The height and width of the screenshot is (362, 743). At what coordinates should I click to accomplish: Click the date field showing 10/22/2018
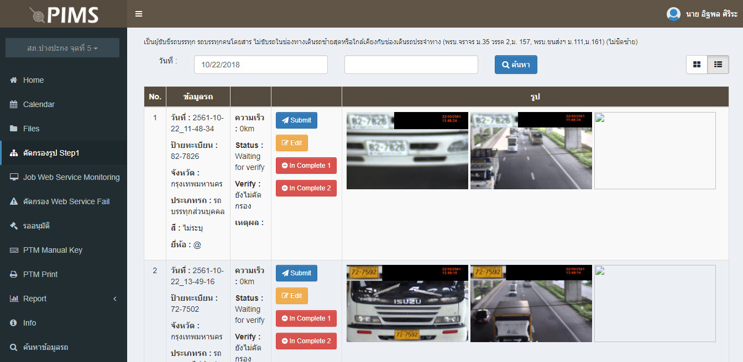coord(261,65)
